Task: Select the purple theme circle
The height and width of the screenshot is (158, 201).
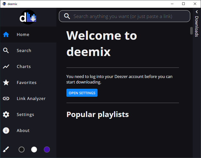Action: (47, 149)
